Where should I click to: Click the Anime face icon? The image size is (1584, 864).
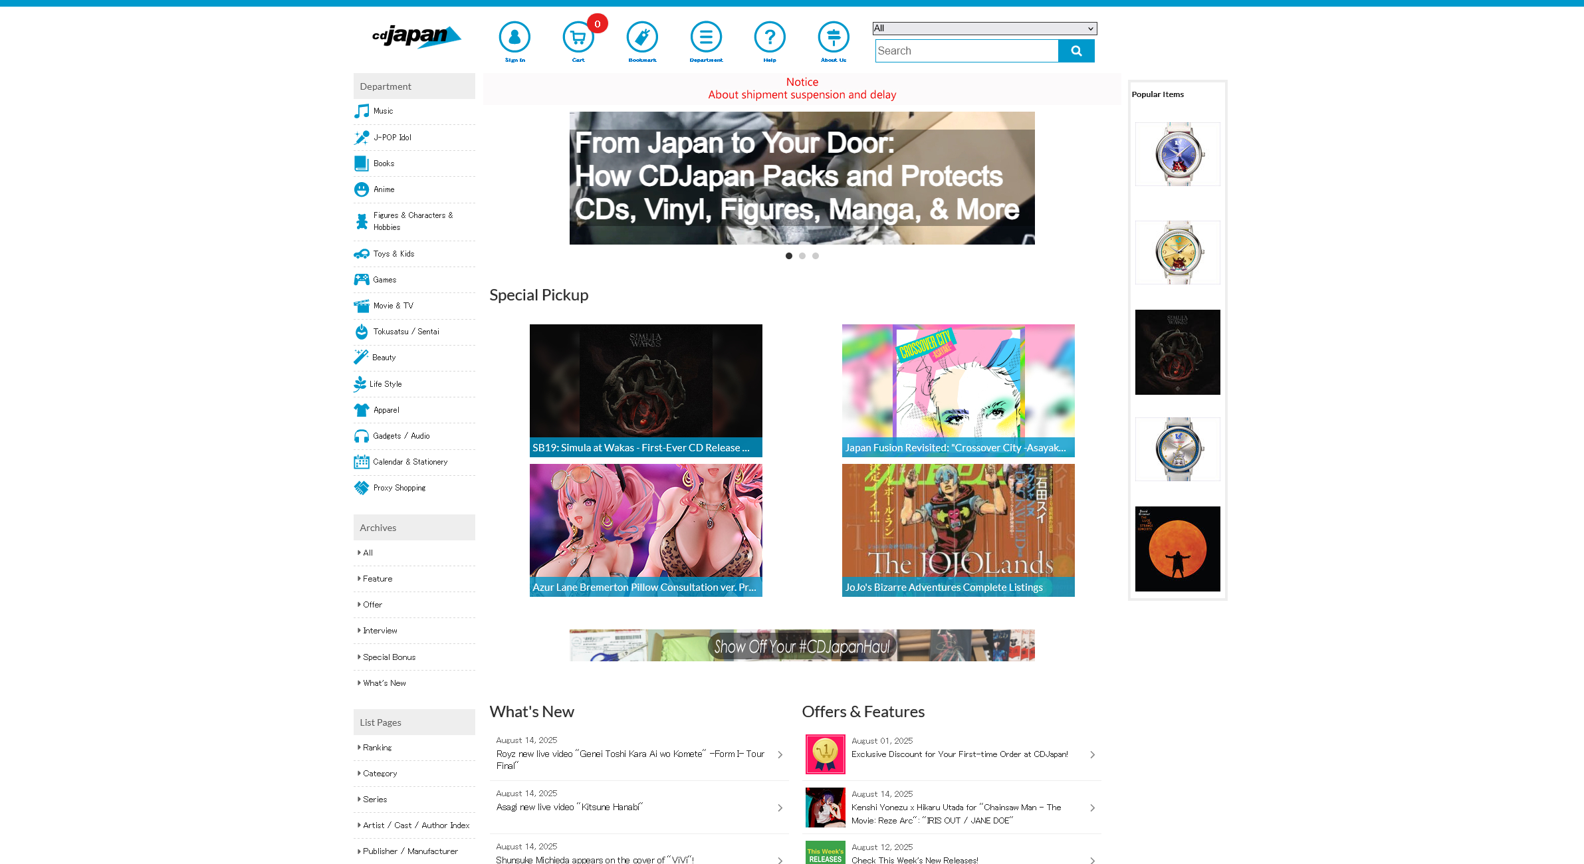362,189
